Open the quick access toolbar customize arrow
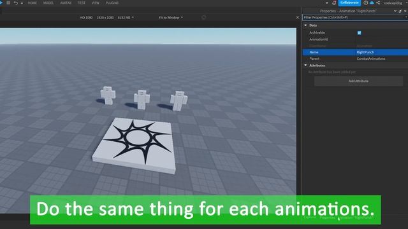The height and width of the screenshot is (229, 408). pos(22,3)
